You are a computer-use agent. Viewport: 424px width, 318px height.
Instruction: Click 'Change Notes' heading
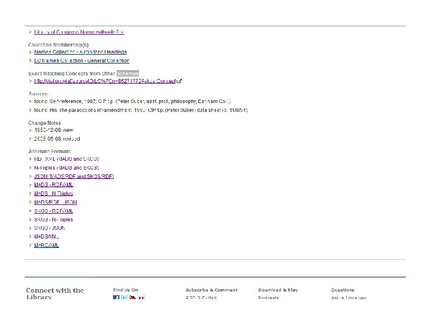45,122
